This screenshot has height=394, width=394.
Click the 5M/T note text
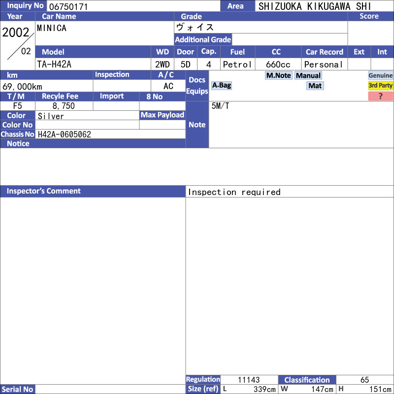tap(221, 106)
